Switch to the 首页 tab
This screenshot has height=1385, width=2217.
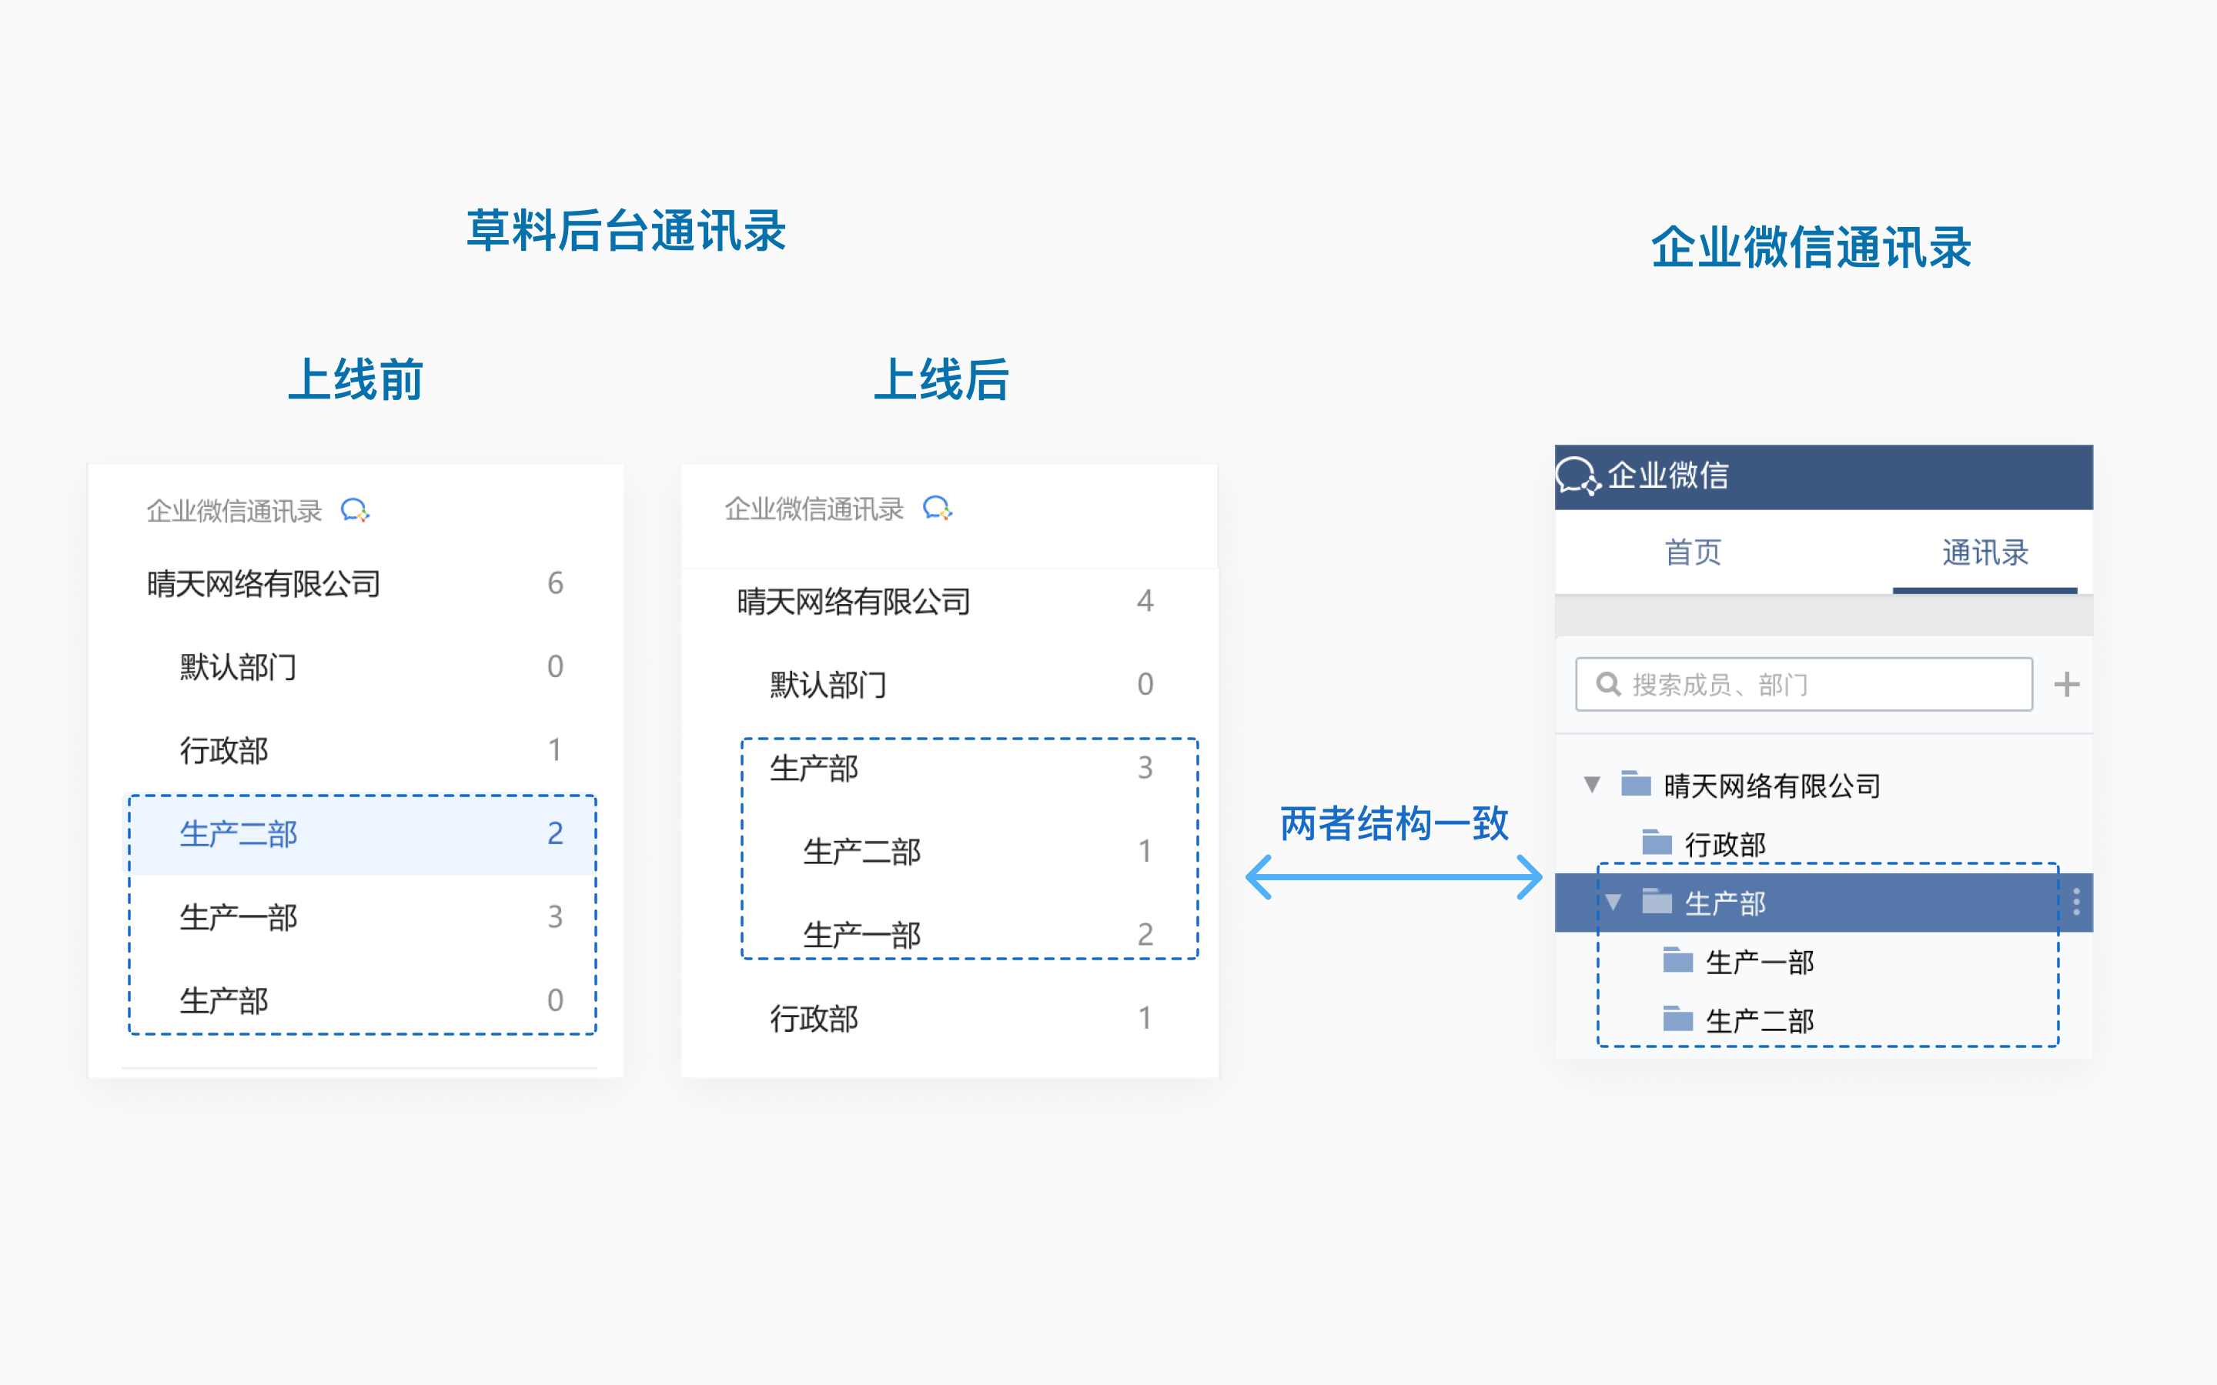(x=1693, y=552)
